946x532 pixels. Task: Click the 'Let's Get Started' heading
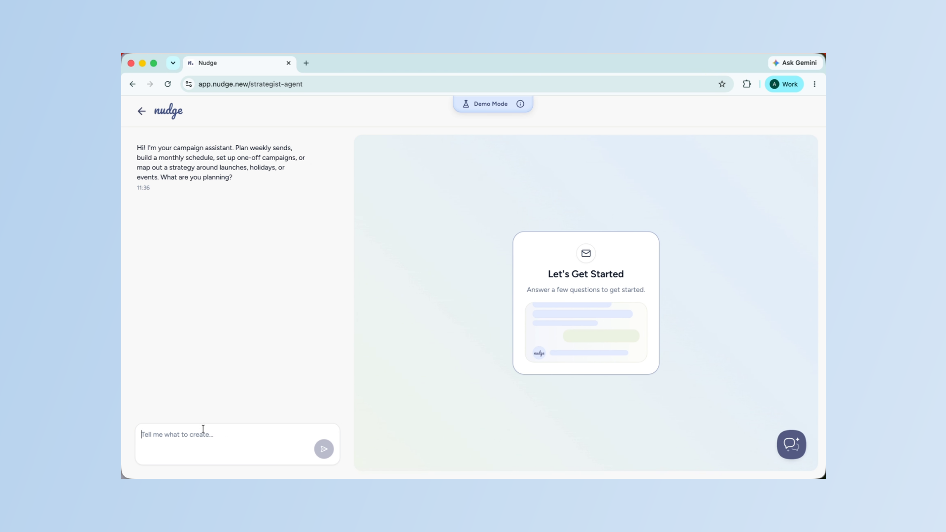tap(586, 274)
